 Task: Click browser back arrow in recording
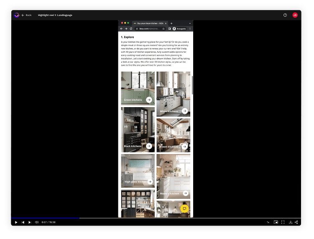[x=121, y=29]
